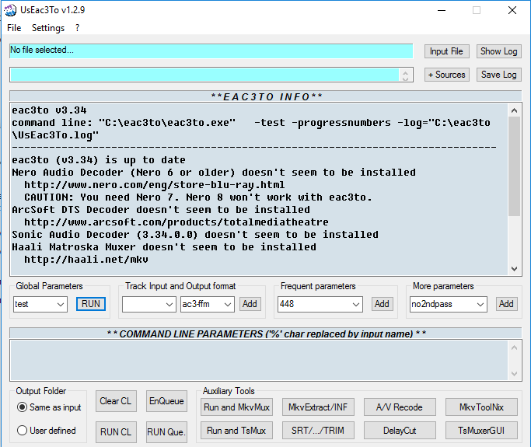
Task: Click the A/V Recode button
Action: pyautogui.click(x=400, y=407)
